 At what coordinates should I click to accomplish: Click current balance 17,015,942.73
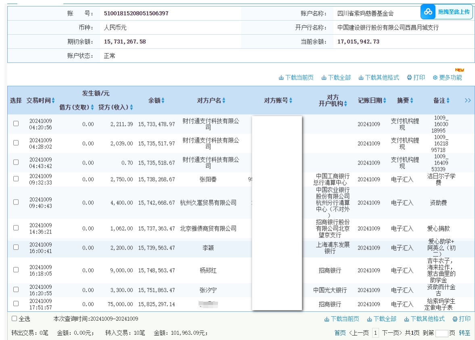pos(358,42)
